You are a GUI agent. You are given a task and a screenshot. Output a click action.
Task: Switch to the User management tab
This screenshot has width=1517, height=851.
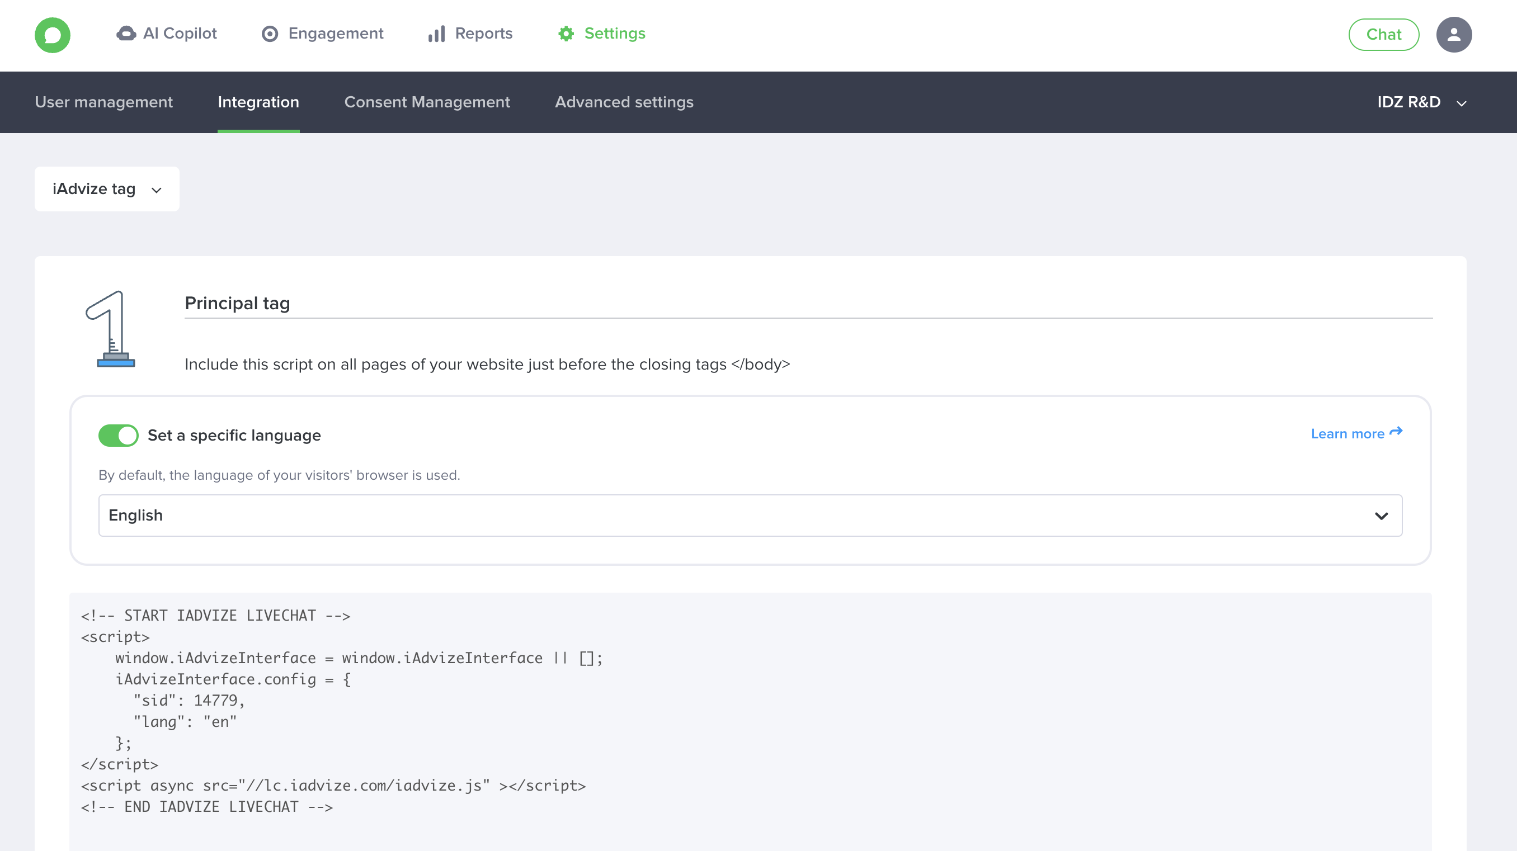[103, 102]
